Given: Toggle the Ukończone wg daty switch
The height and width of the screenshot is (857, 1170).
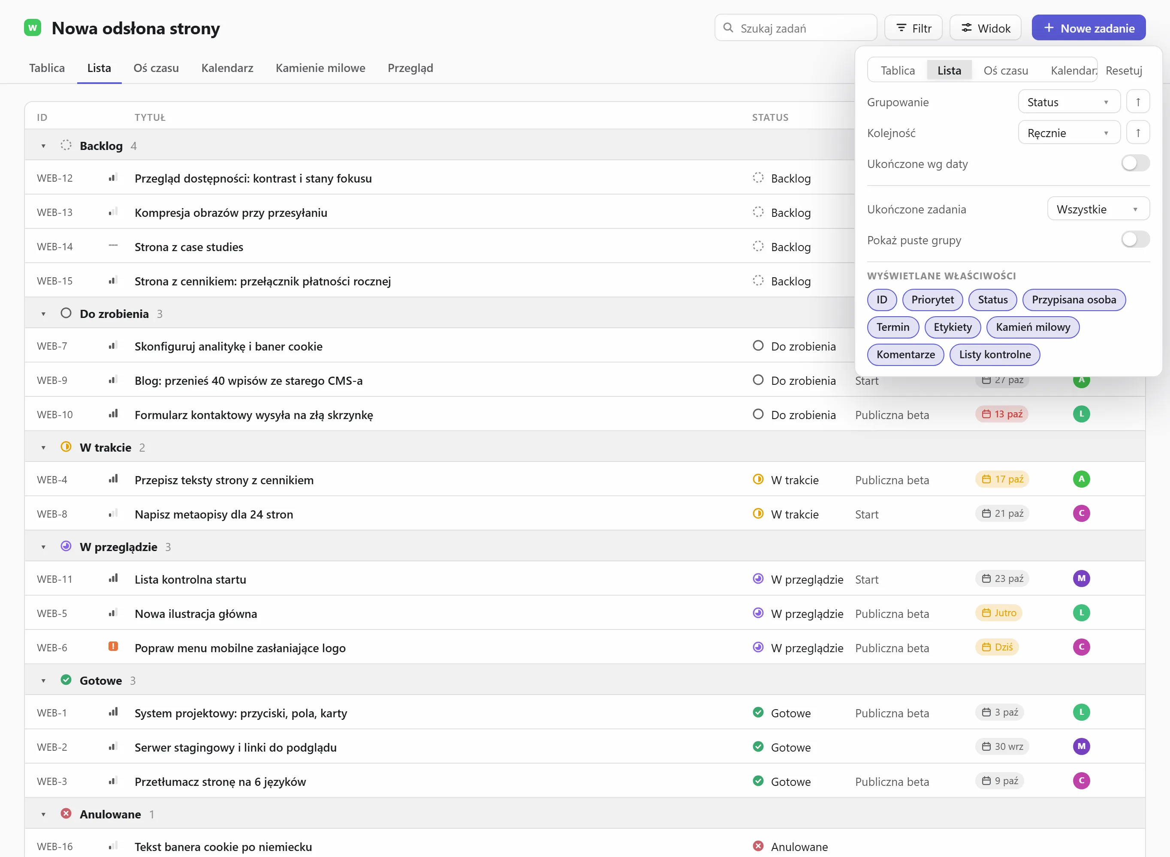Looking at the screenshot, I should (x=1135, y=163).
